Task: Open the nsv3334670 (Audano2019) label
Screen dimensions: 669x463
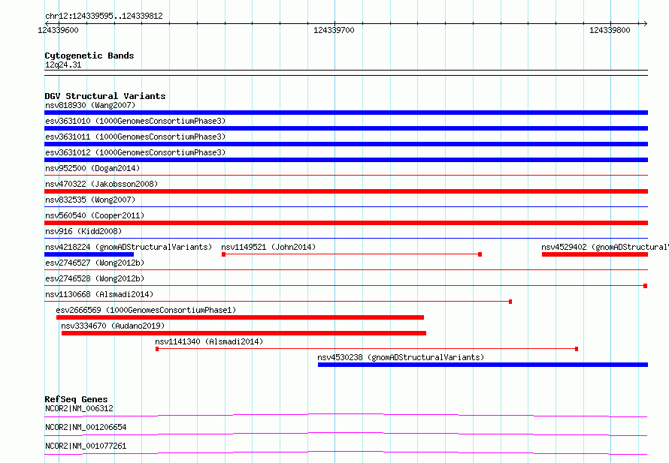Action: tap(113, 326)
